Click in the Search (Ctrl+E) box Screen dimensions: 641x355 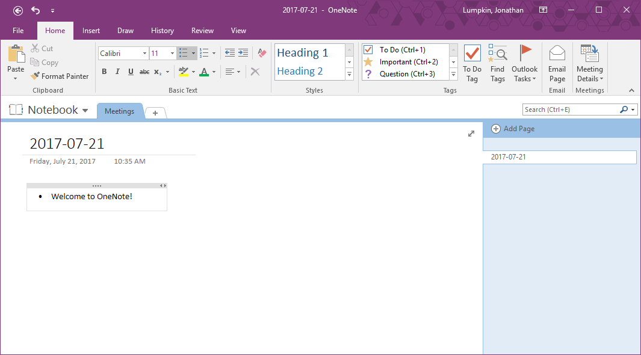569,110
